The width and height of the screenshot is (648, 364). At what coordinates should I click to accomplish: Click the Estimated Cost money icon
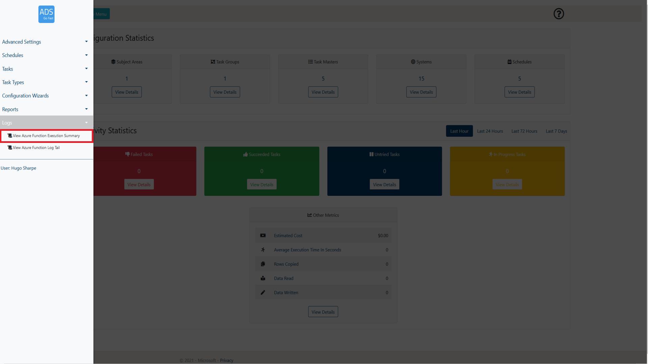tap(263, 236)
